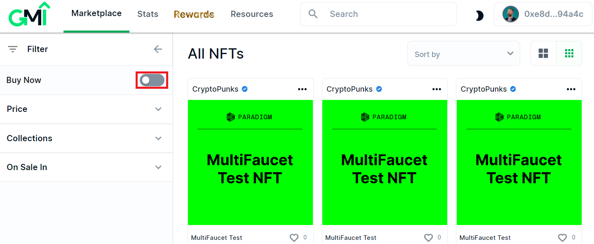The height and width of the screenshot is (244, 594).
Task: Expand the Price filter section
Action: coord(86,109)
